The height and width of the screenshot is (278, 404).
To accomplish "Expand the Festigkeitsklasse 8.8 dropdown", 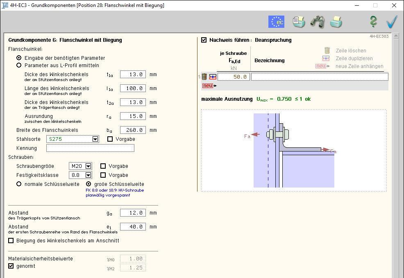I will (x=89, y=175).
